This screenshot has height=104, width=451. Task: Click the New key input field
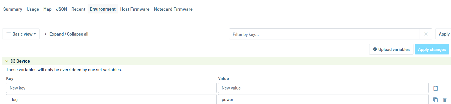pyautogui.click(x=111, y=88)
